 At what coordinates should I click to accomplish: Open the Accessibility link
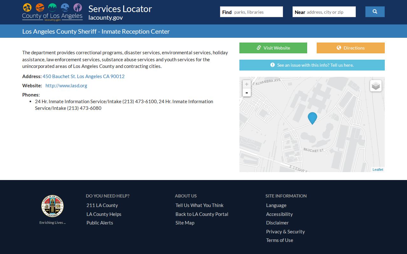click(x=279, y=214)
